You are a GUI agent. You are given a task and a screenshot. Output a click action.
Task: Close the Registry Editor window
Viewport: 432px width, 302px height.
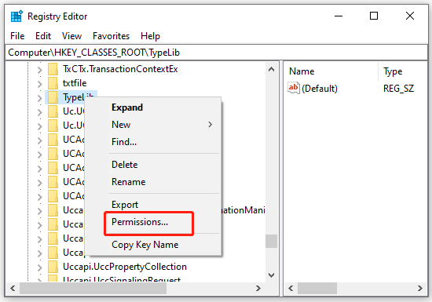tap(410, 16)
